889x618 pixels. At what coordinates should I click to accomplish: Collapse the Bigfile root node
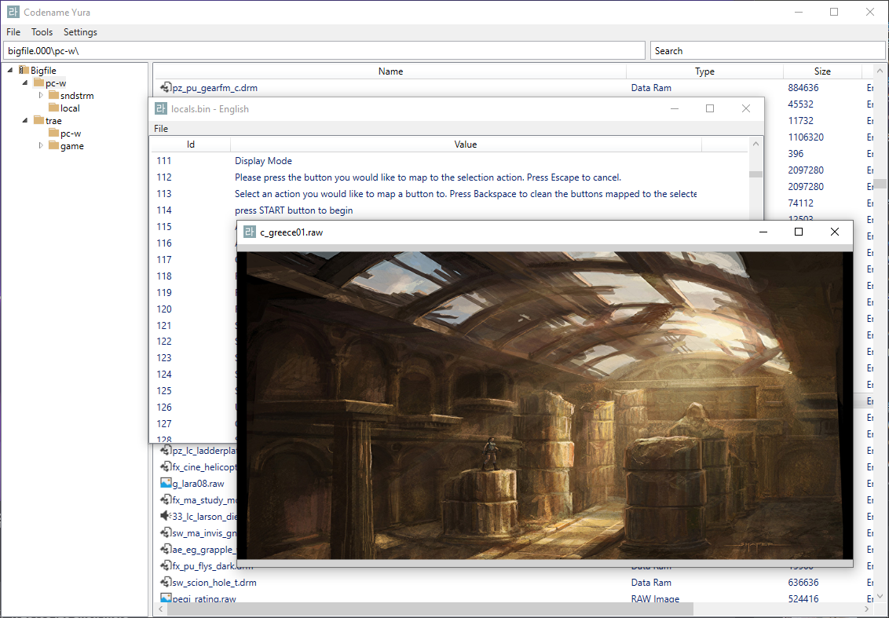click(x=10, y=71)
